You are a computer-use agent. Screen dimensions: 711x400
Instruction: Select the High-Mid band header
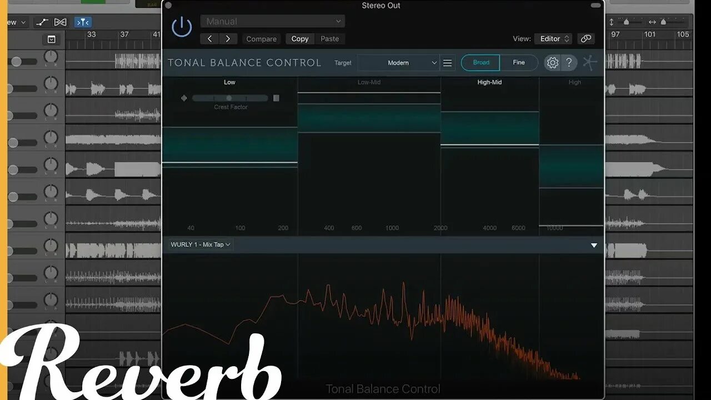pyautogui.click(x=489, y=82)
